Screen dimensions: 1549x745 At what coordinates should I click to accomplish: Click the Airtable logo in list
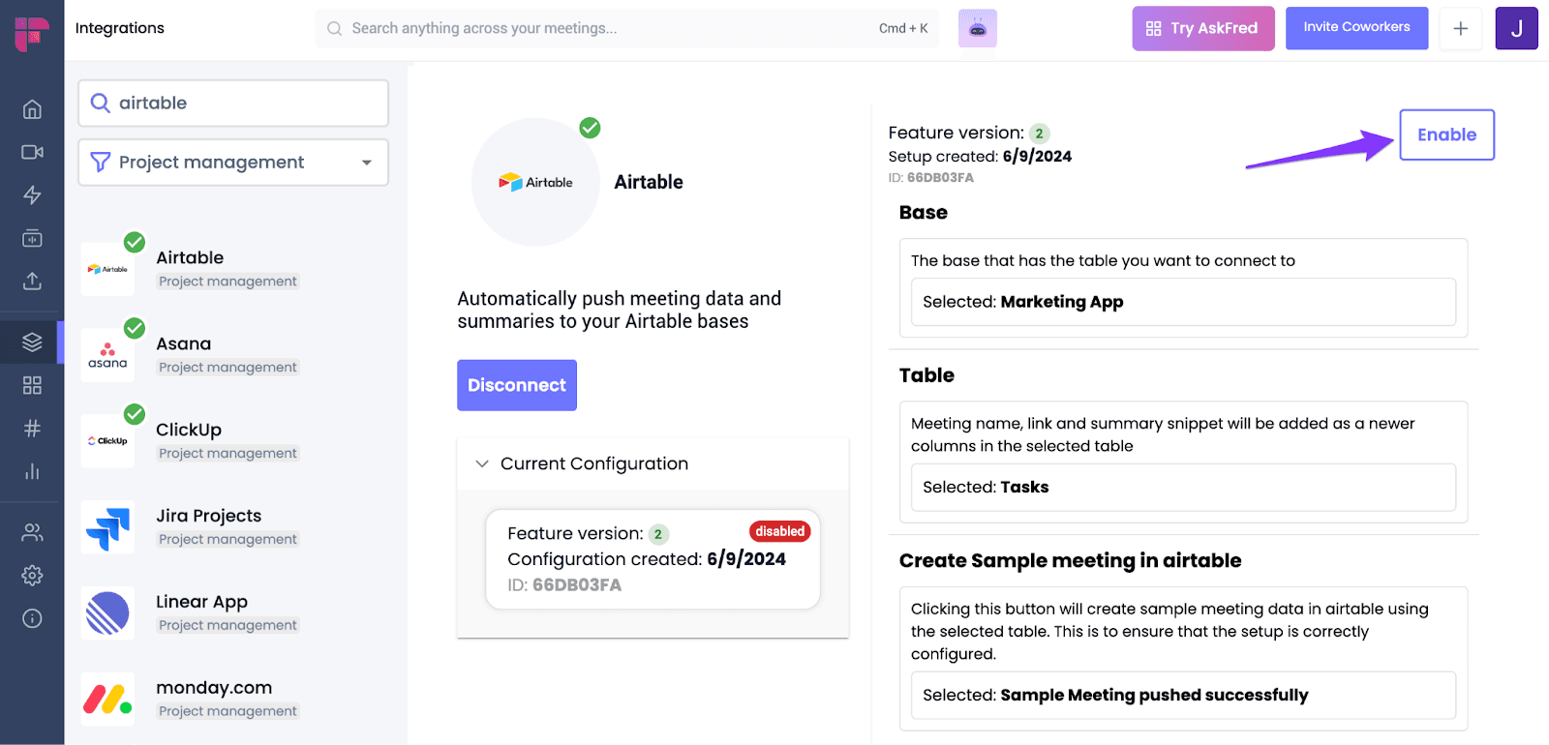click(107, 269)
